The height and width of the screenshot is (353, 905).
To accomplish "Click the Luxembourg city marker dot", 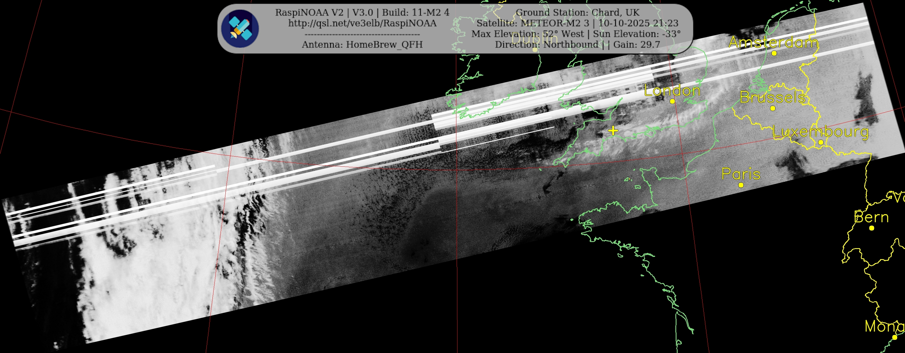I will (x=820, y=142).
